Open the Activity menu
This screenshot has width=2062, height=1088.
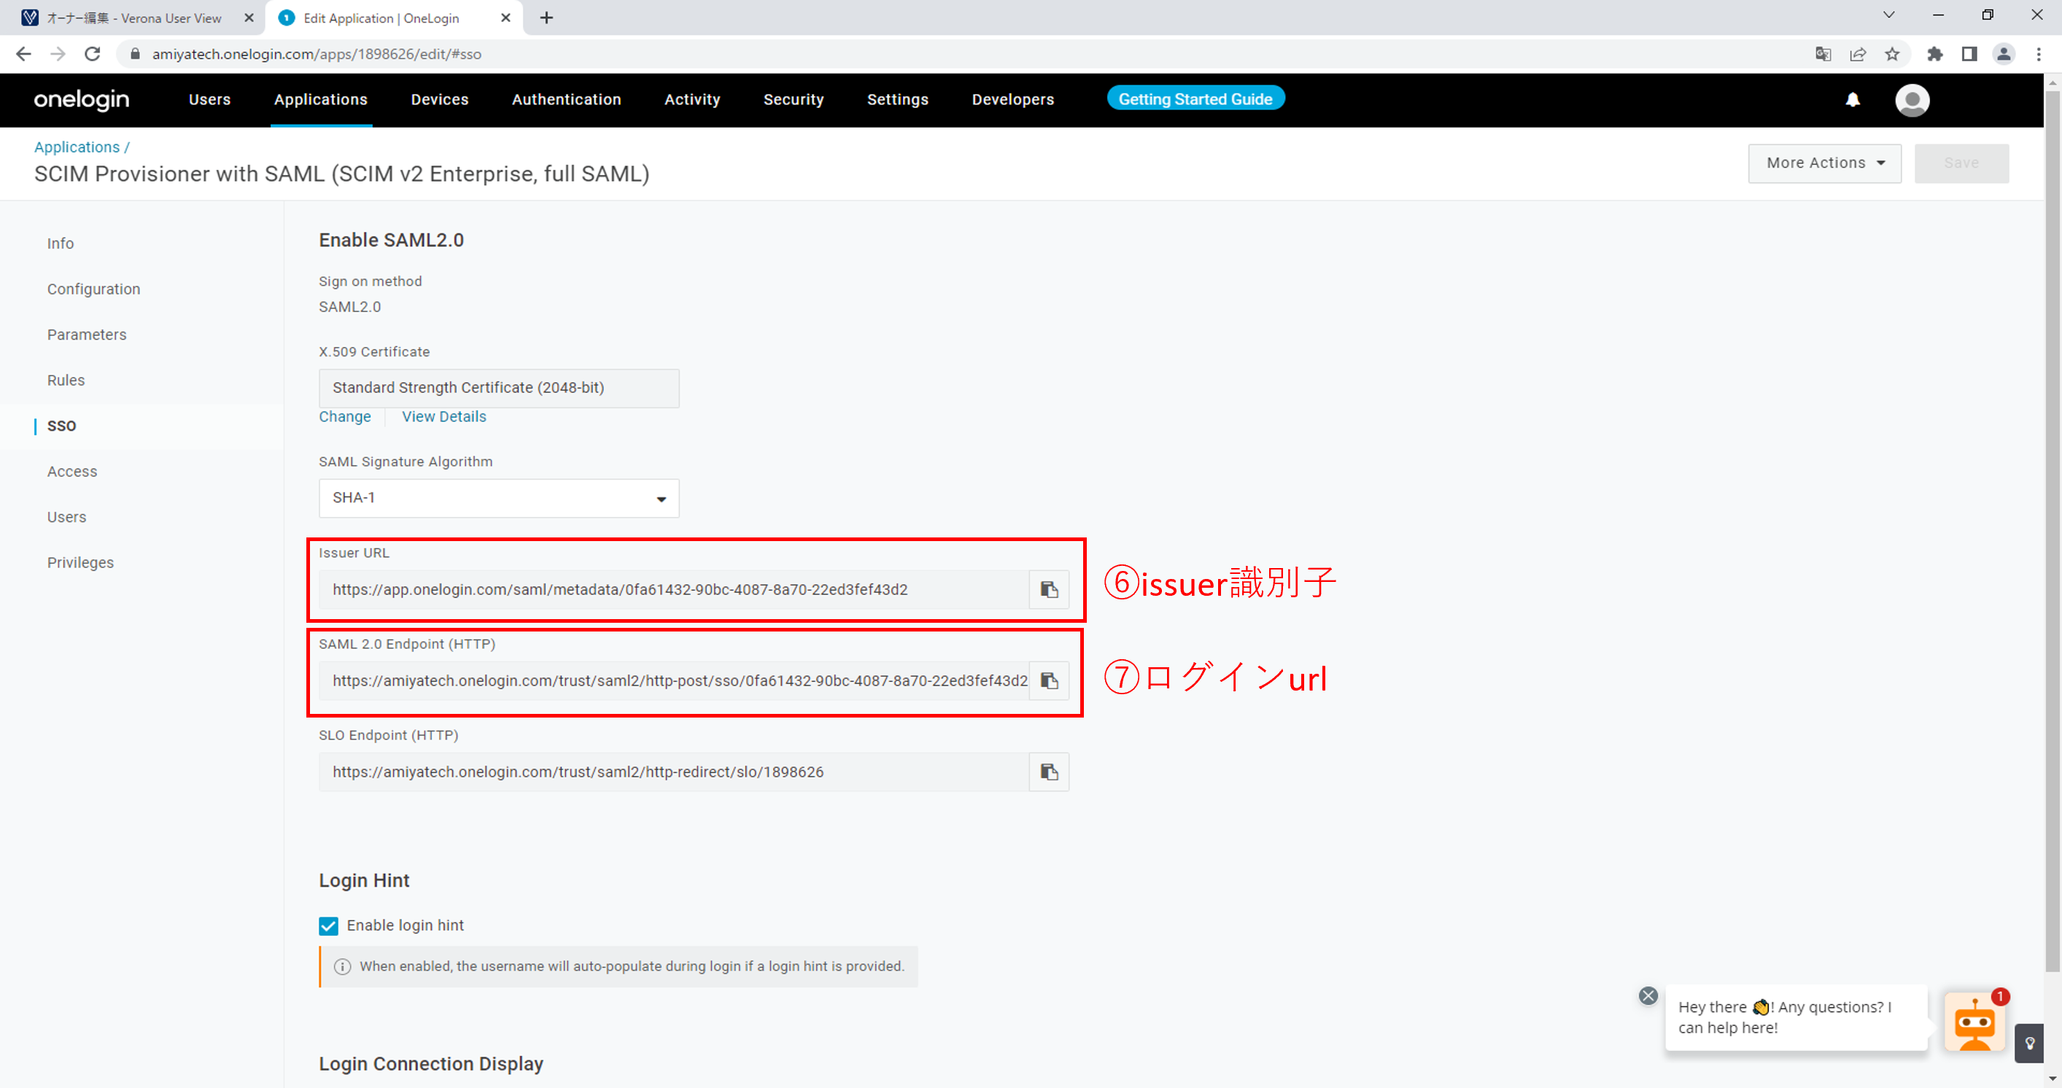(x=691, y=99)
